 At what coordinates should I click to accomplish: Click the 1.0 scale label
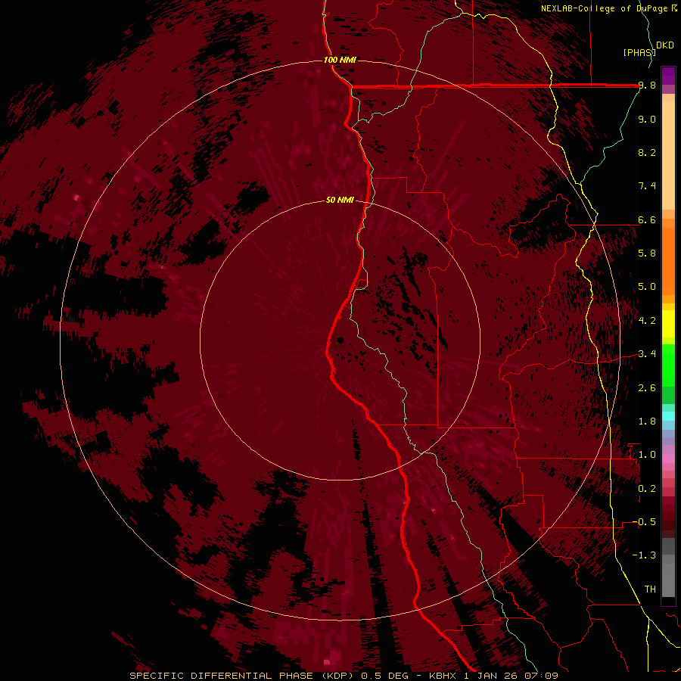click(647, 455)
